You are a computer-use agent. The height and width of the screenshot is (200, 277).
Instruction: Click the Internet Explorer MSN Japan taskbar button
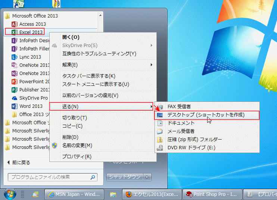point(74,194)
